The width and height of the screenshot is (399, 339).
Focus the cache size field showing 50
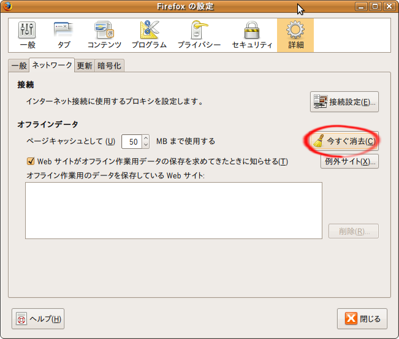(x=132, y=142)
